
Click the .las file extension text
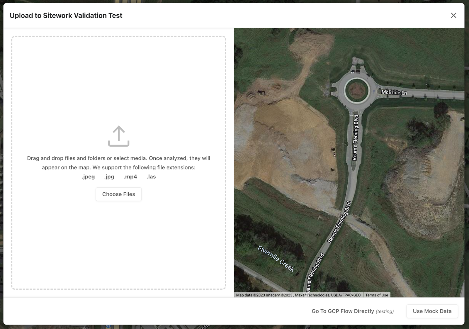coord(151,177)
